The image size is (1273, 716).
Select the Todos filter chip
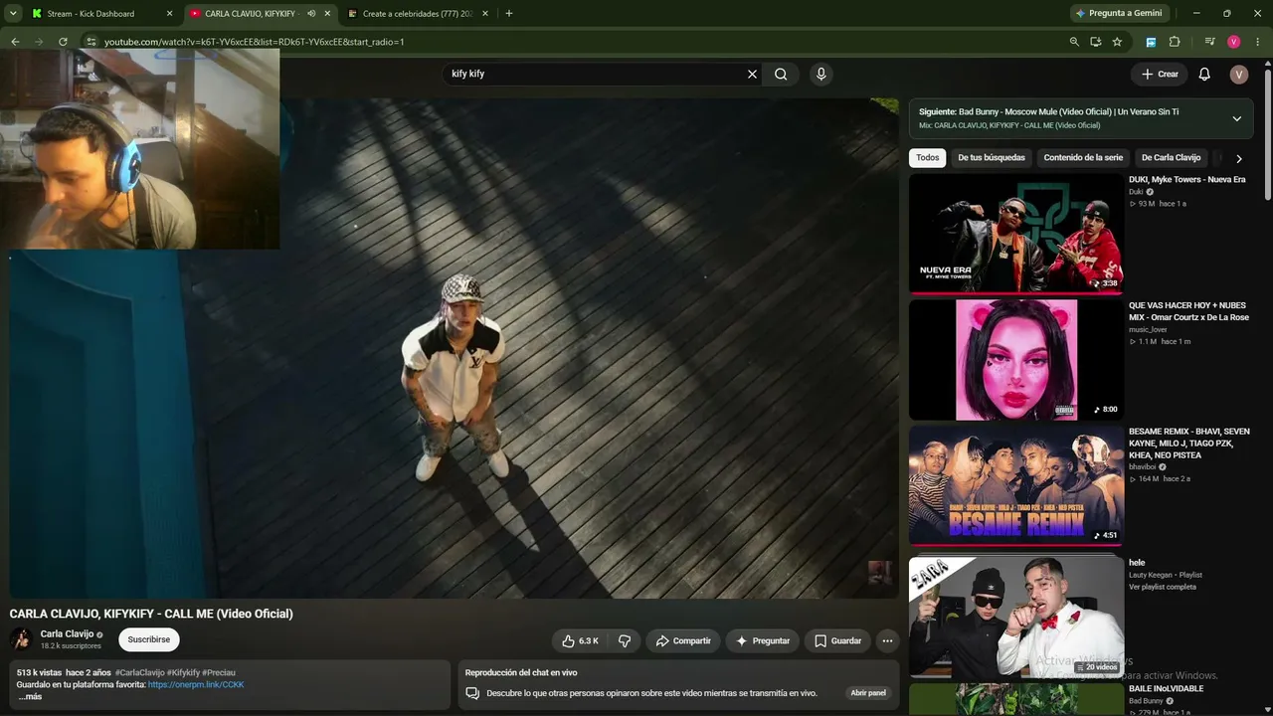[x=928, y=158]
